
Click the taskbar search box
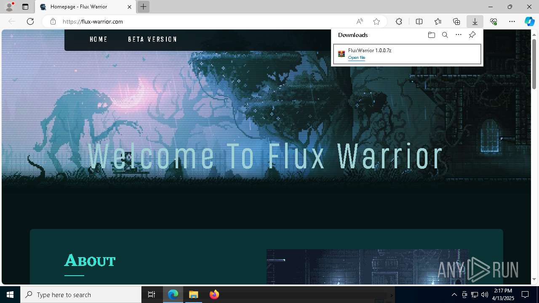81,295
